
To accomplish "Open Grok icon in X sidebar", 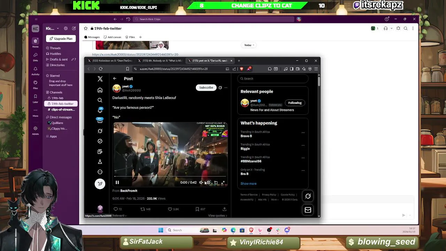I will 100,131.
